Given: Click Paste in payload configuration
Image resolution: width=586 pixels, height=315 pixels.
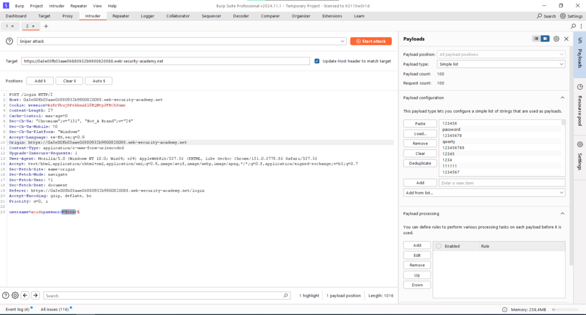Looking at the screenshot, I should pos(420,123).
